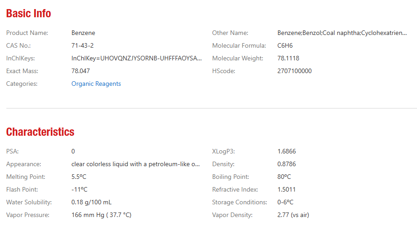Click the truncated InChIKey value

click(x=137, y=58)
